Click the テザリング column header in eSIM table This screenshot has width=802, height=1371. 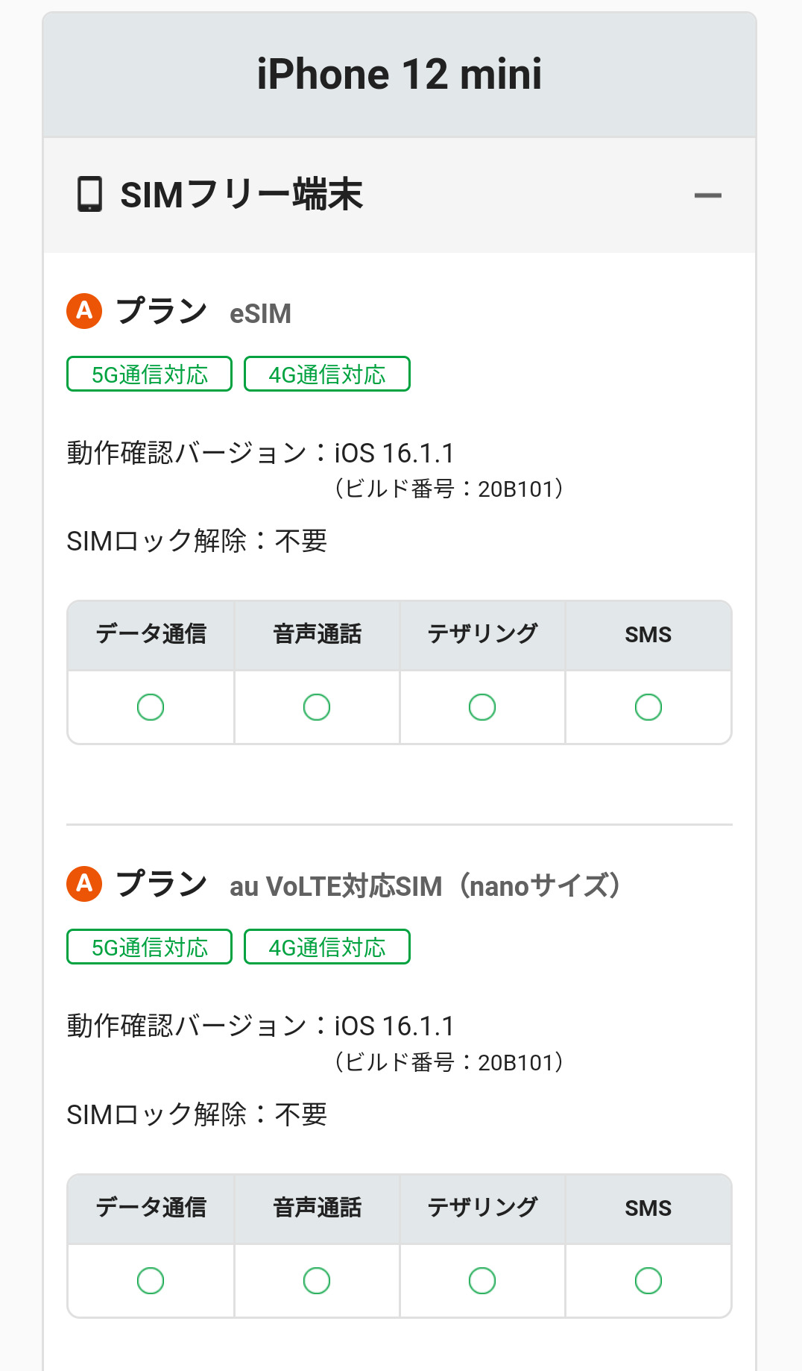(482, 635)
